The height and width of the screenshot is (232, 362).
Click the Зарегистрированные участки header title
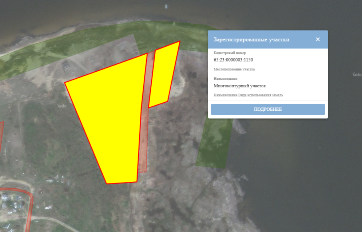pos(251,39)
